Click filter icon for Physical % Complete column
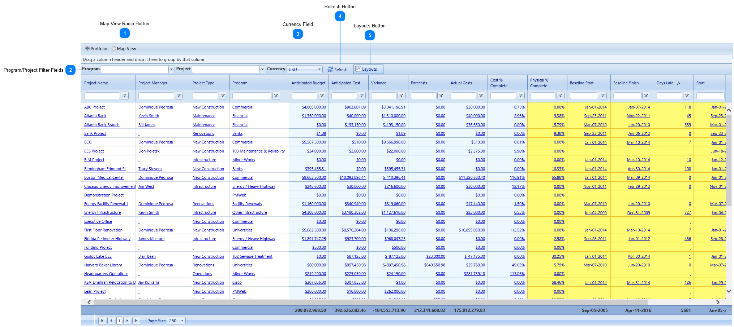 pyautogui.click(x=561, y=96)
